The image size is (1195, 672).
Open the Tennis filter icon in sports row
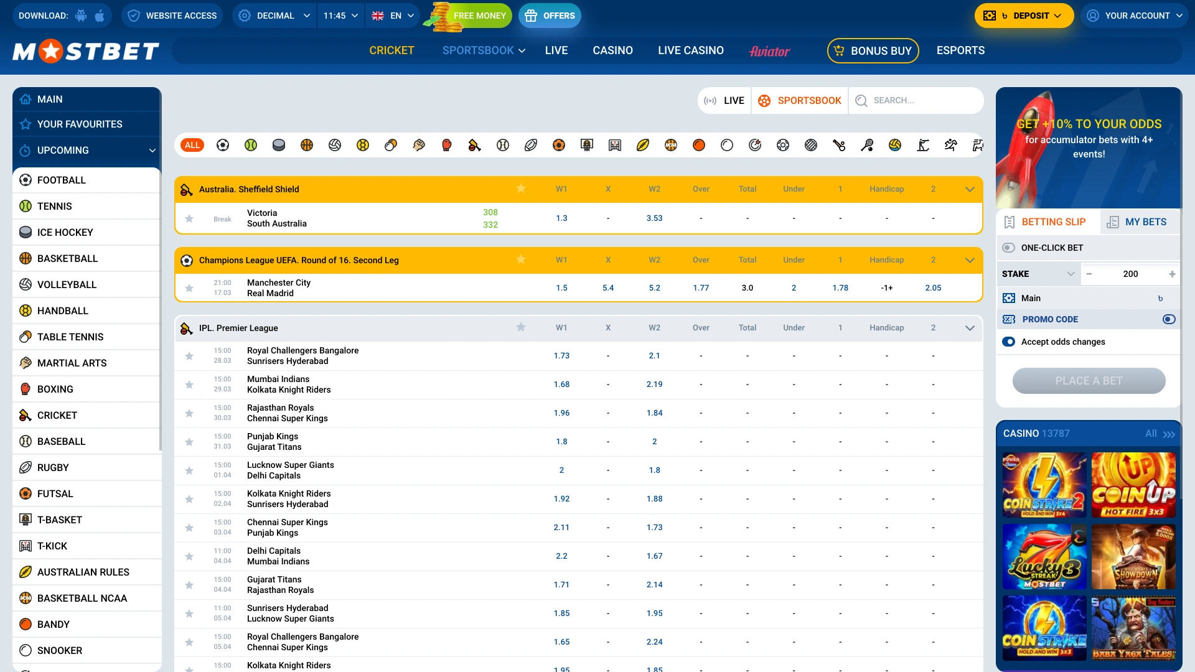pos(251,145)
